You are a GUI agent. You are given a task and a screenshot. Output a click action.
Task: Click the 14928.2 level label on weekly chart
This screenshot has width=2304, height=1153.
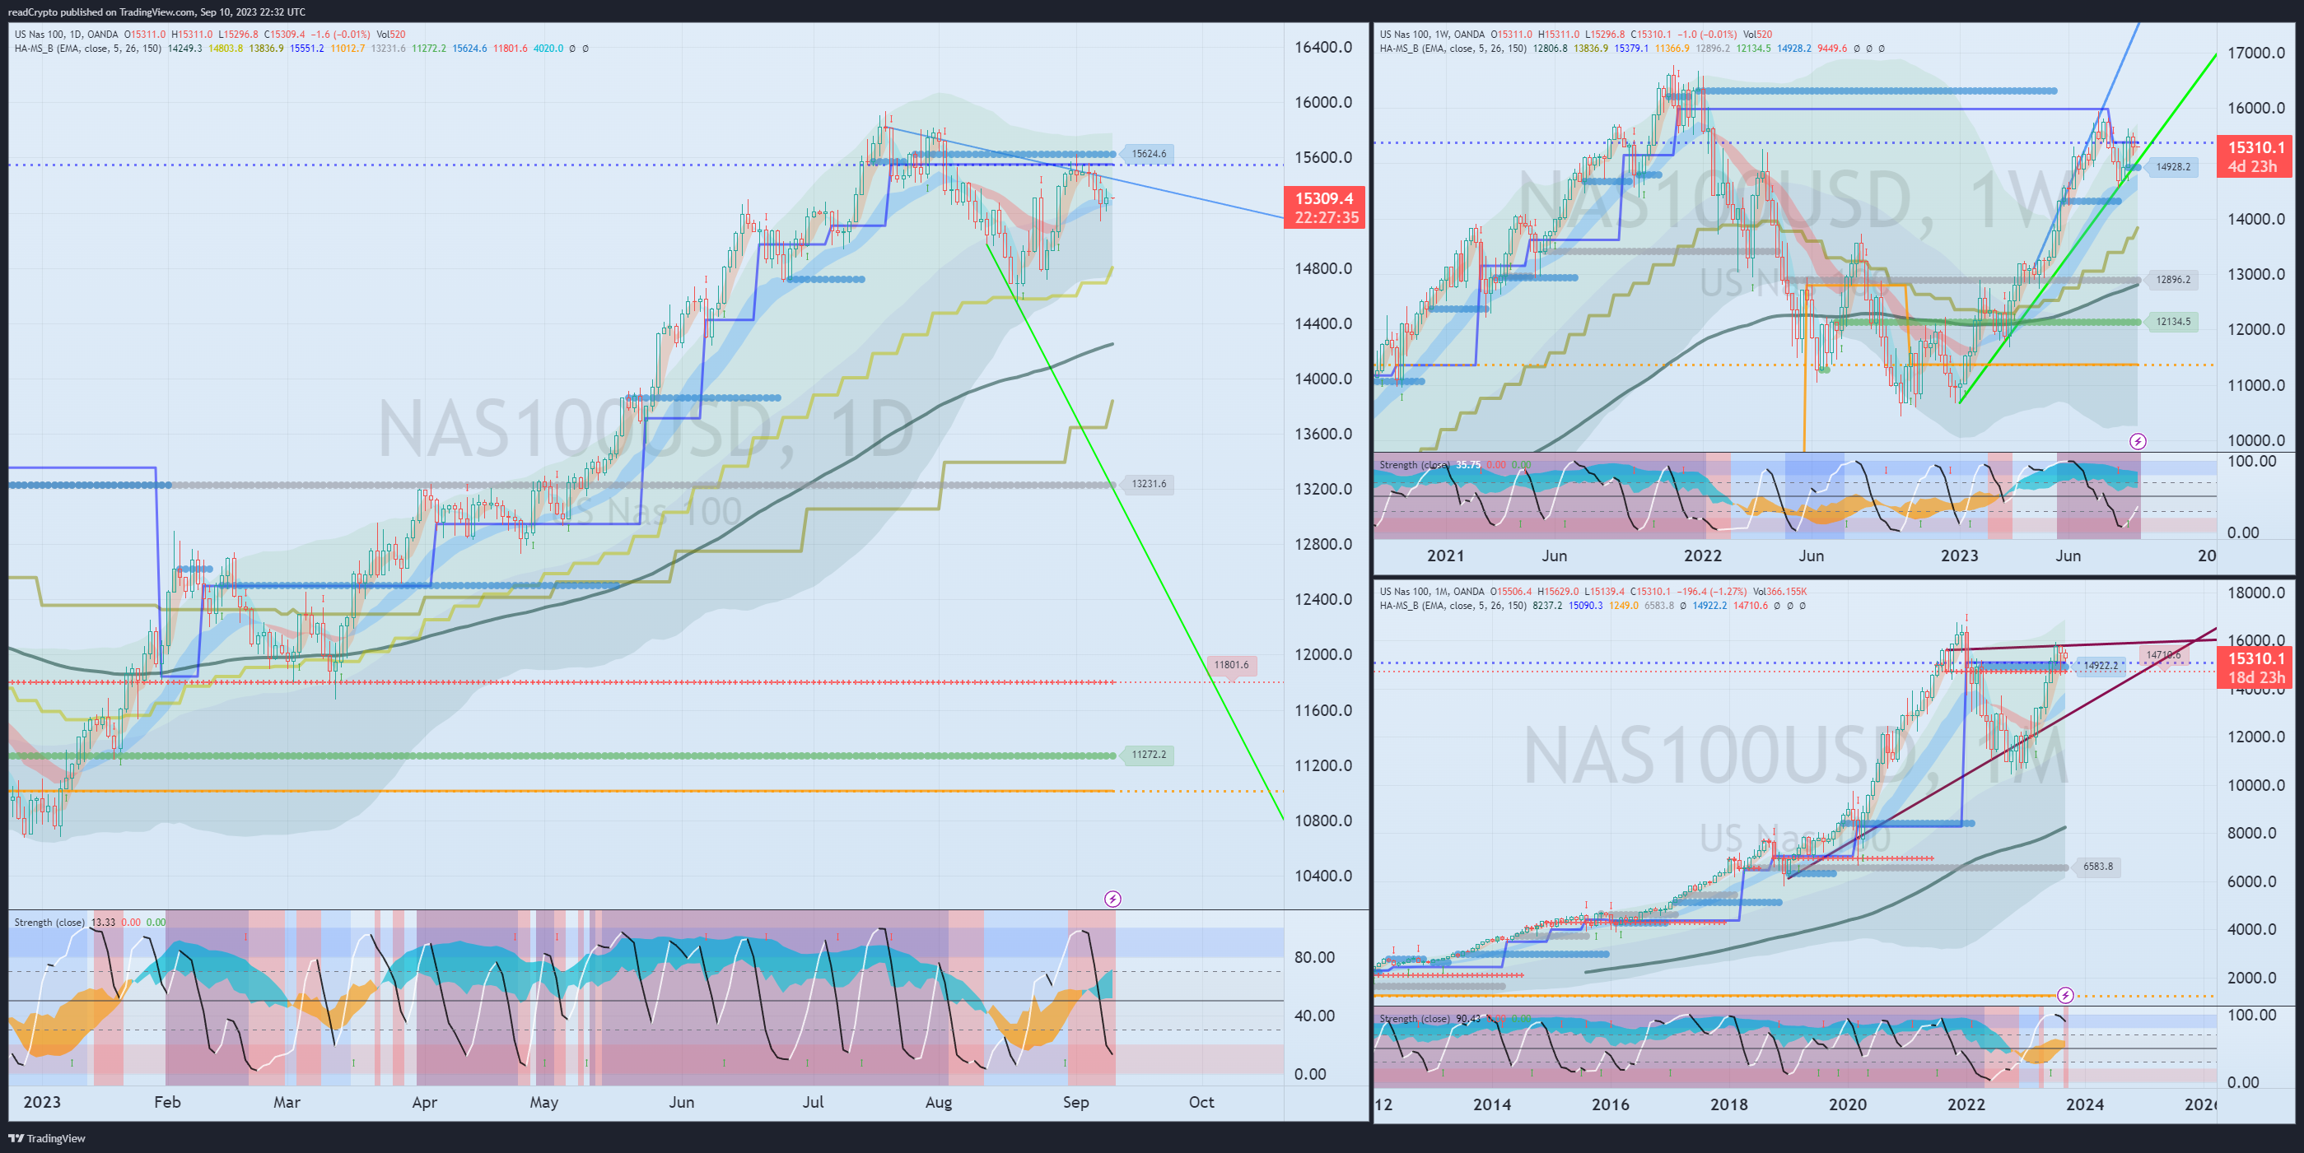(x=2172, y=167)
